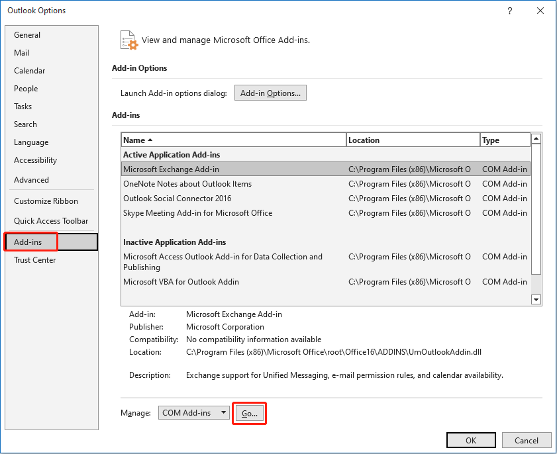Screen dimensions: 557x454
Task: Open the Manage COM Add-ins dropdown
Action: (194, 413)
